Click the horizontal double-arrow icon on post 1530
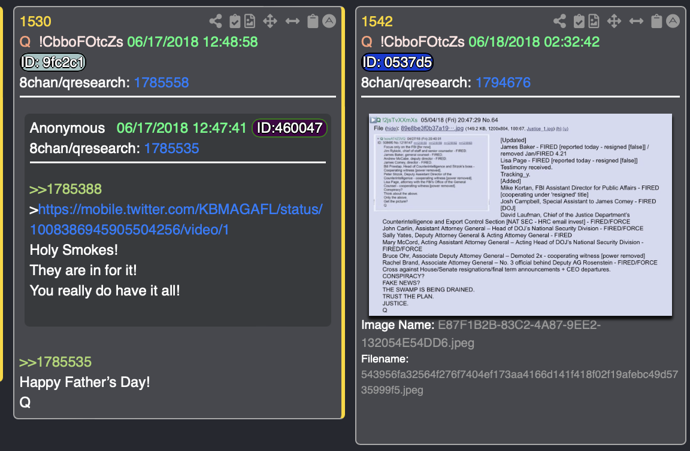The width and height of the screenshot is (690, 451). [292, 21]
